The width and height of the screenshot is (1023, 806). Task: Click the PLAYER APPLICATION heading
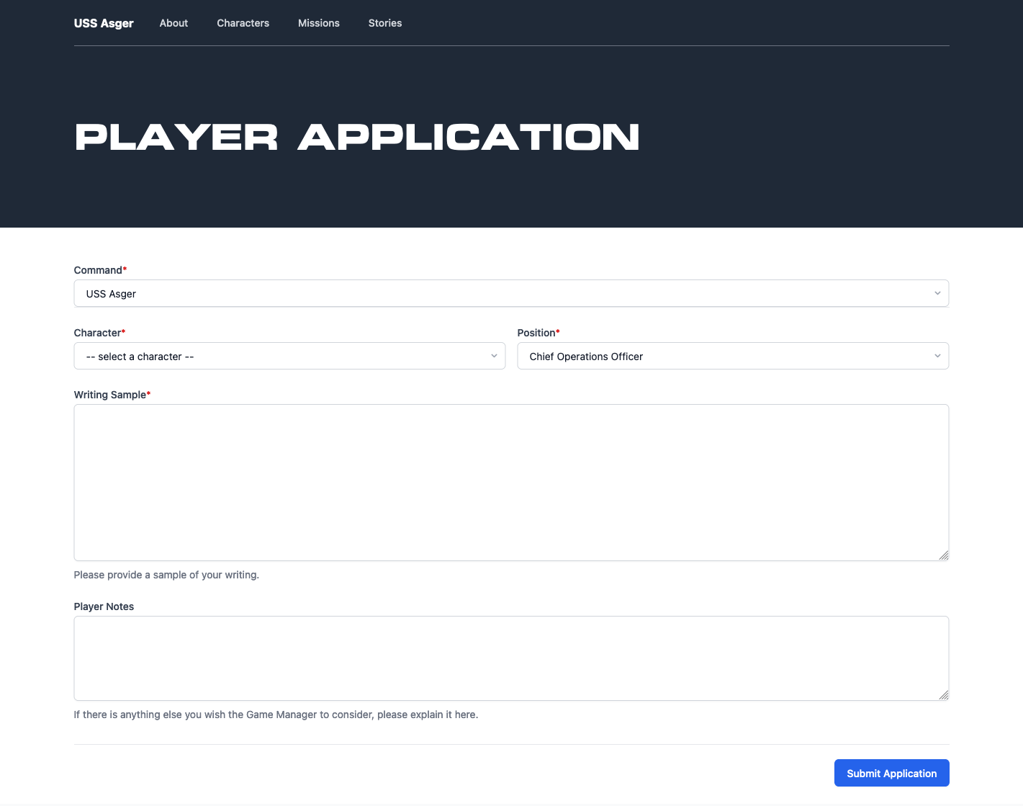pyautogui.click(x=357, y=137)
